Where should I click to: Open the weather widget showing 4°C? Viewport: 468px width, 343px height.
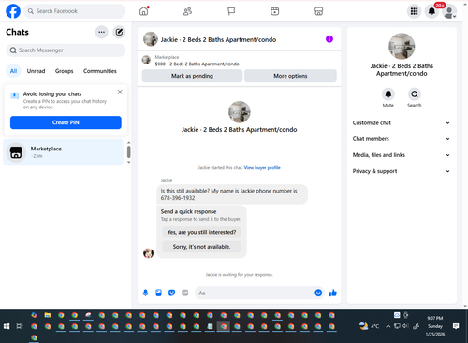[369, 326]
